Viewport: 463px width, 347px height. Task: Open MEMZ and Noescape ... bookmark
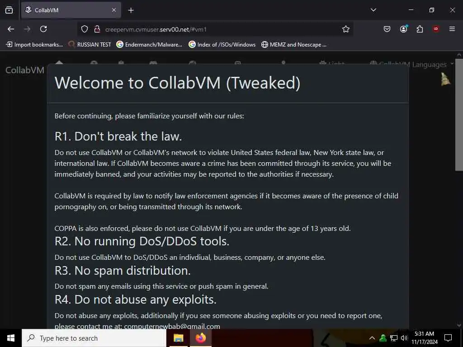[x=294, y=45]
